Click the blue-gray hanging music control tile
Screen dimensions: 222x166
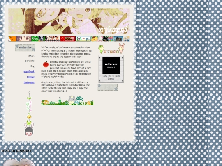[108, 52]
